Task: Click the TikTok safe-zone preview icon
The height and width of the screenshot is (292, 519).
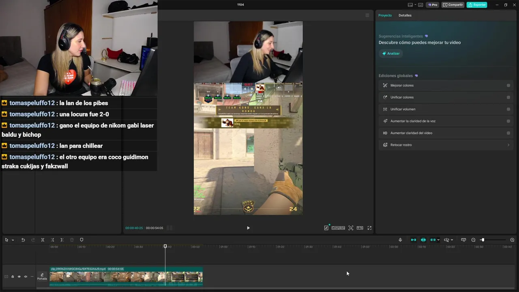Action: [x=326, y=228]
